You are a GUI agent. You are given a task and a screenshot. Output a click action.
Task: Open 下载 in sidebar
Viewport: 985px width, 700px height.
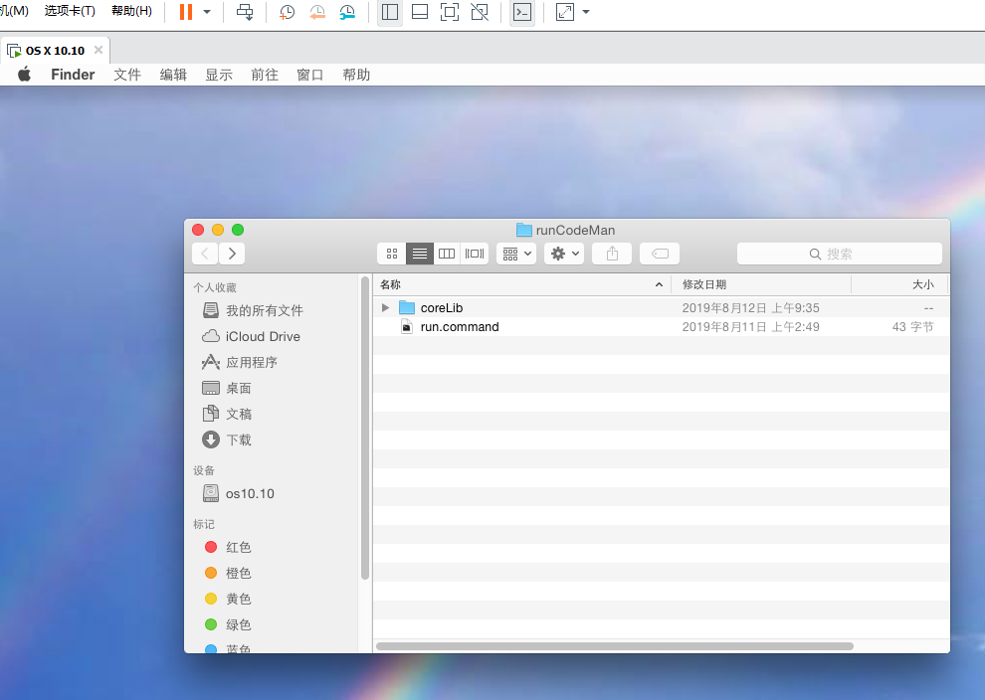click(x=227, y=439)
